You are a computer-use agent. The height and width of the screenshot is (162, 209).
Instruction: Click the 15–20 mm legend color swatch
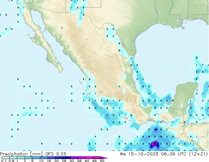point(51,158)
